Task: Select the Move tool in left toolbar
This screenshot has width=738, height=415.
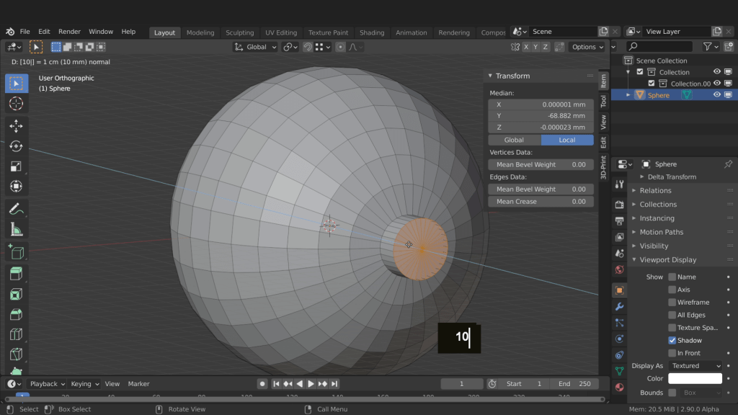Action: (16, 126)
